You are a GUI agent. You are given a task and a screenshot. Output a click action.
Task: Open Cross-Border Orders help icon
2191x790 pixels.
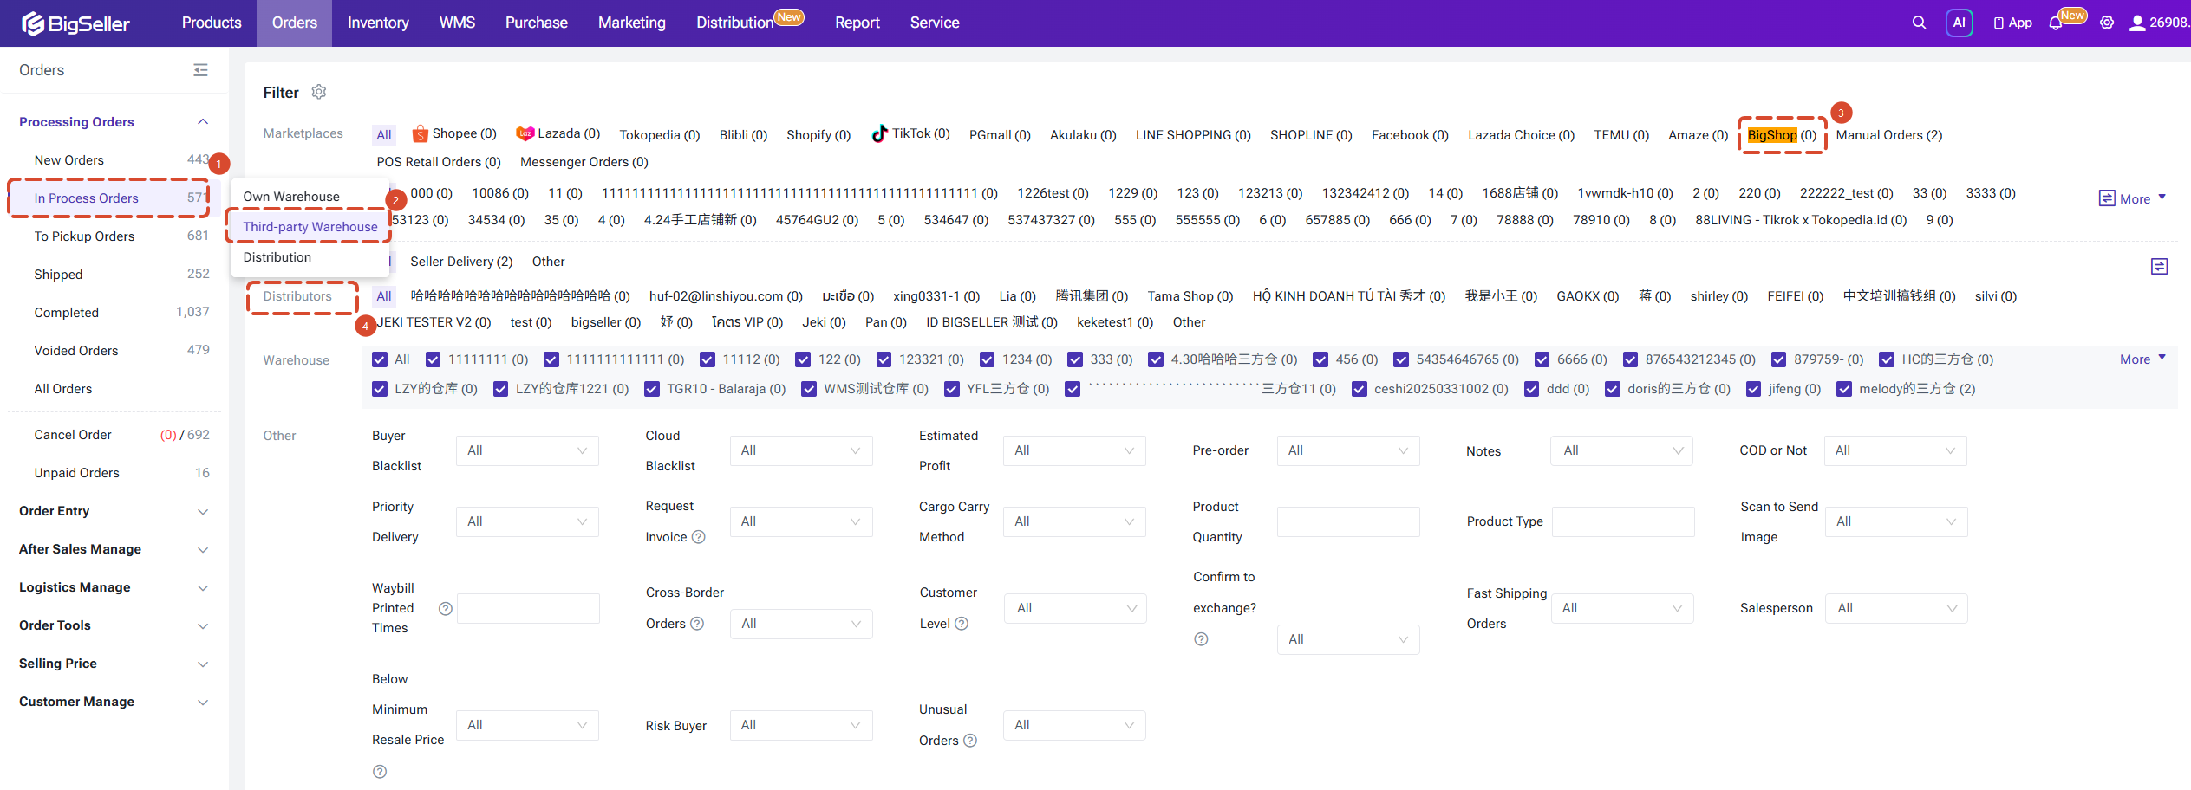(x=697, y=624)
